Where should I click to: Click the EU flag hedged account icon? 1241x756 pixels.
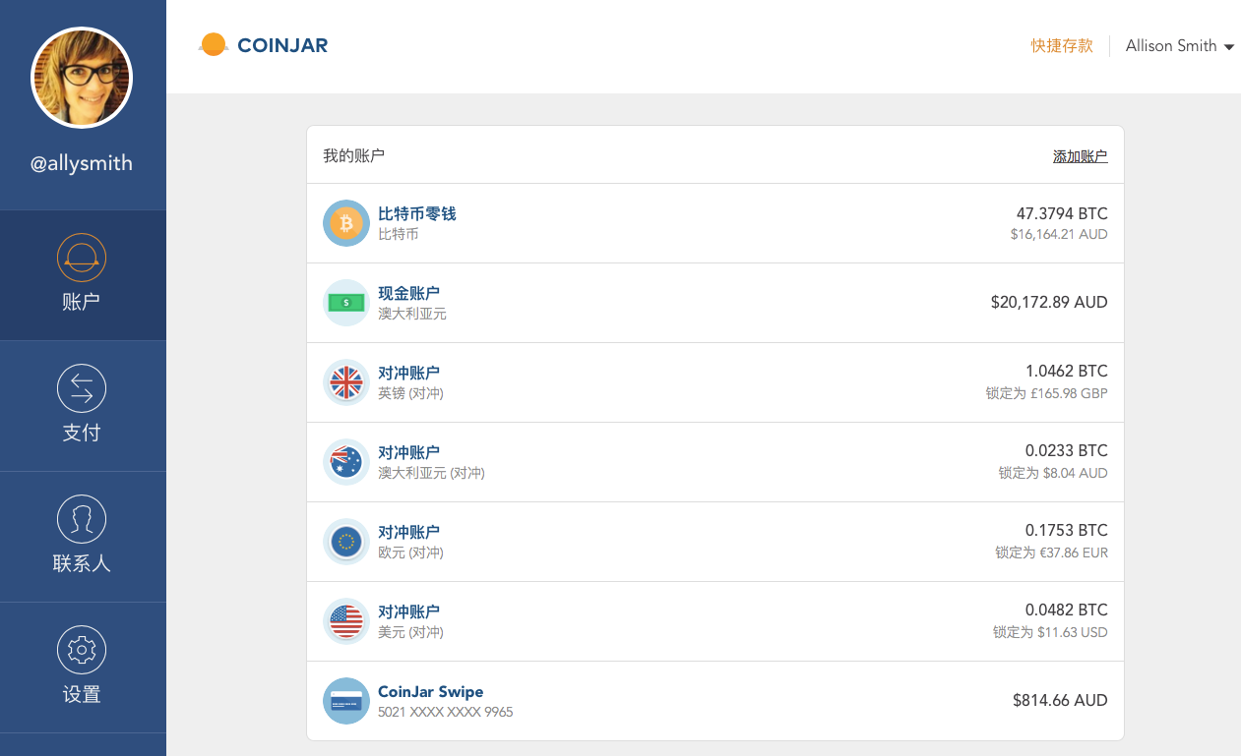coord(346,542)
